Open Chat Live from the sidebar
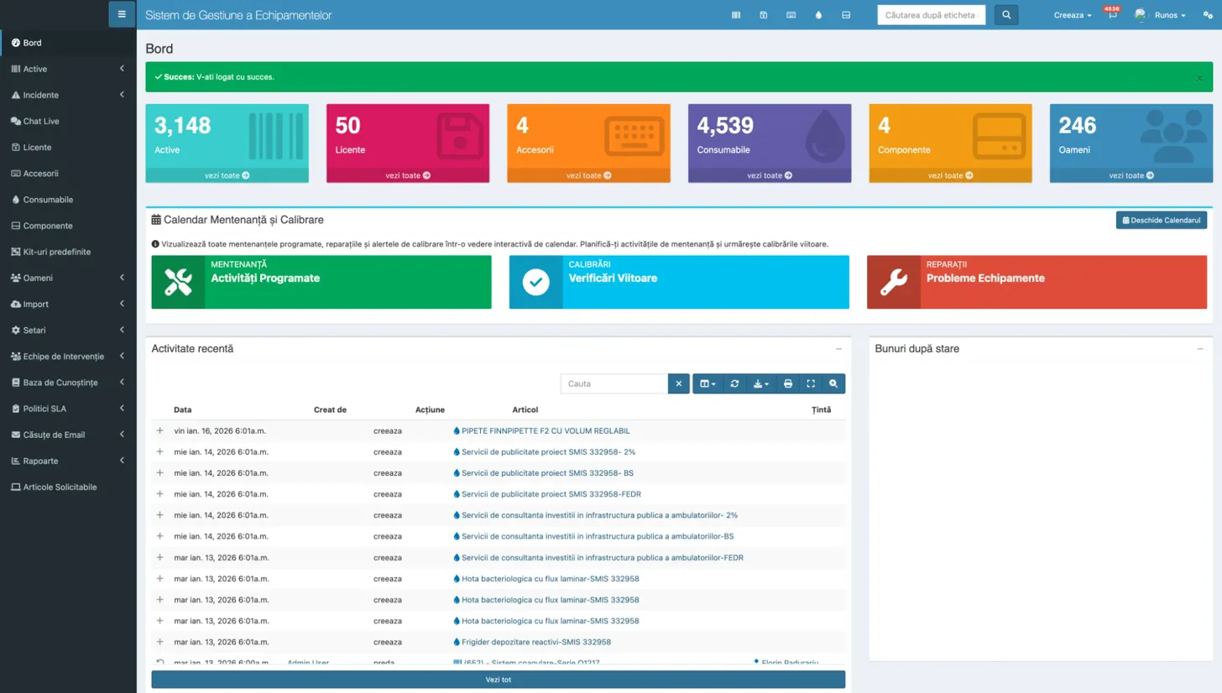The height and width of the screenshot is (693, 1222). (x=39, y=121)
